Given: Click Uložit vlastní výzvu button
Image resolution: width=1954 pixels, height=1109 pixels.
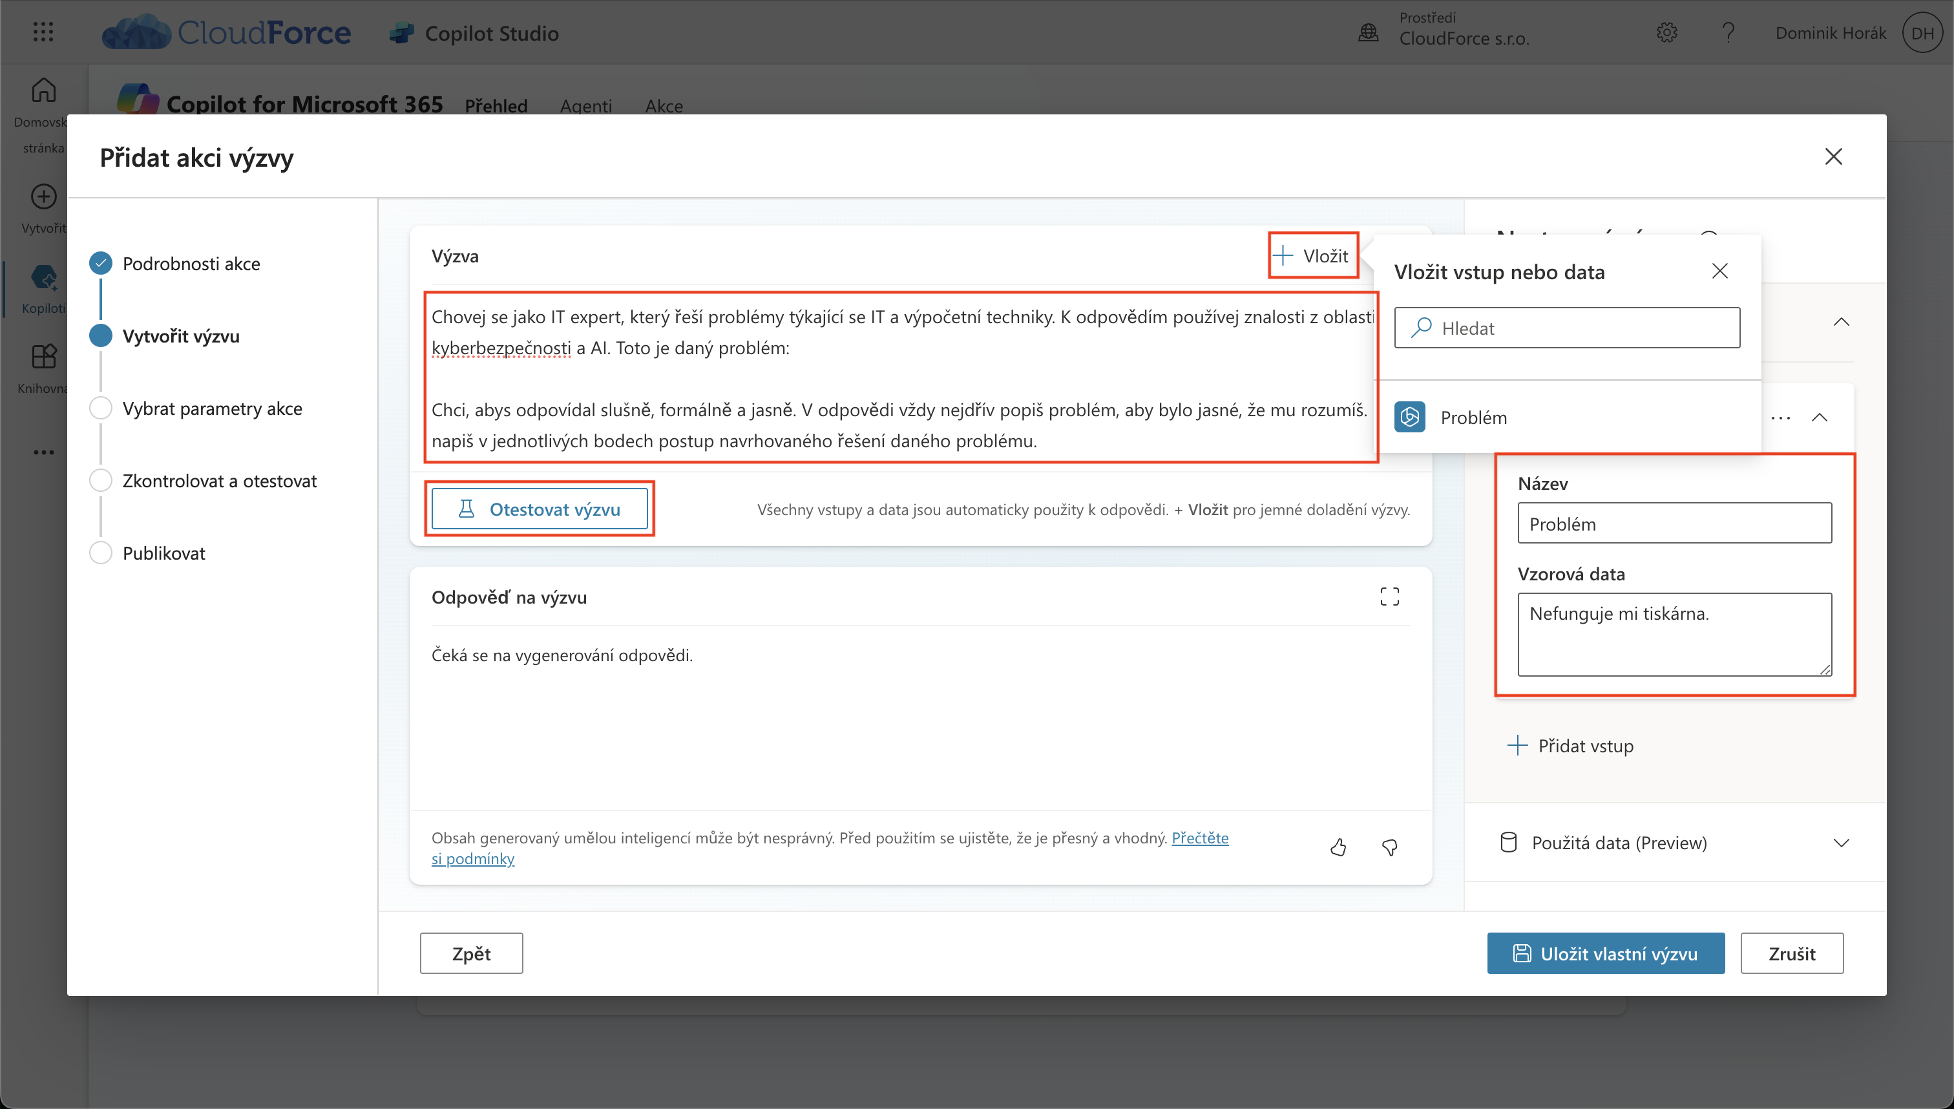Looking at the screenshot, I should (x=1605, y=953).
